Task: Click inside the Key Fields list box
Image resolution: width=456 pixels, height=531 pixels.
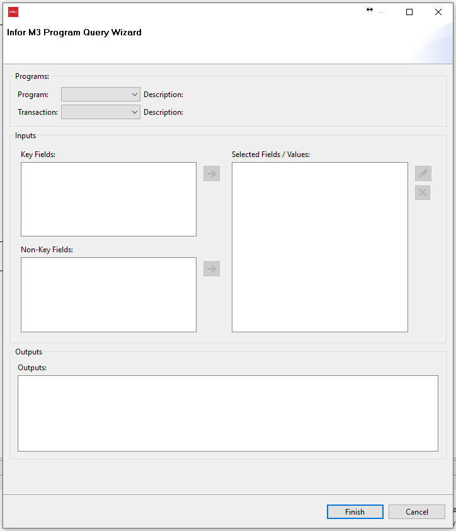Action: (108, 199)
